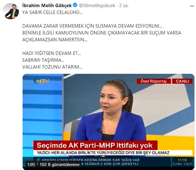
Task: Click the '102 B görüntülenme' view count
Action: (59, 164)
